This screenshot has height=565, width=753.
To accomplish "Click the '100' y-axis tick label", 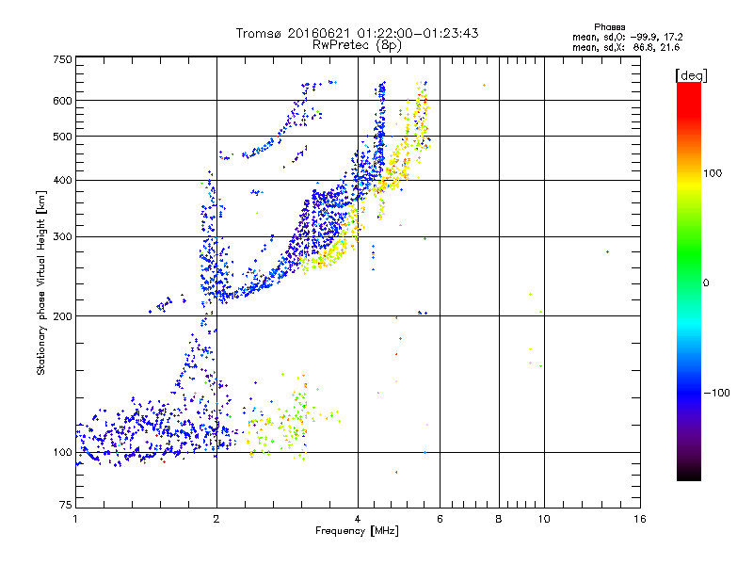I will [x=63, y=452].
